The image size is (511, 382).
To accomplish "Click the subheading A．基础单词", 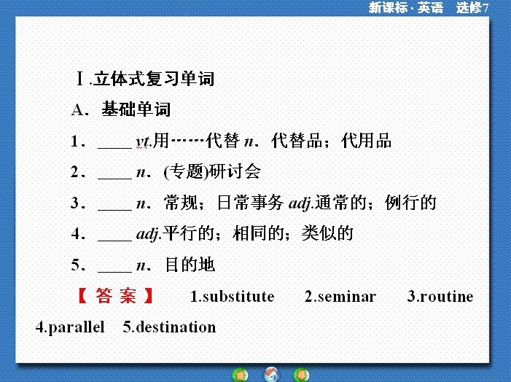I will pos(121,110).
